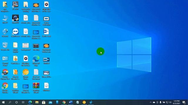Open taskbar Search magnifier
This screenshot has width=188, height=105.
pos(10,102)
